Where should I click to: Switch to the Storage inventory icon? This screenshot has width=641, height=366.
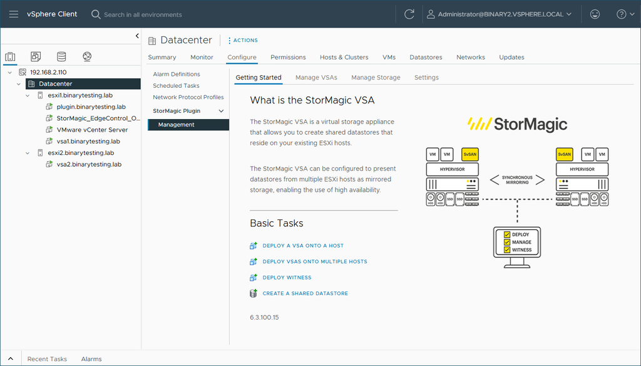[x=61, y=56]
